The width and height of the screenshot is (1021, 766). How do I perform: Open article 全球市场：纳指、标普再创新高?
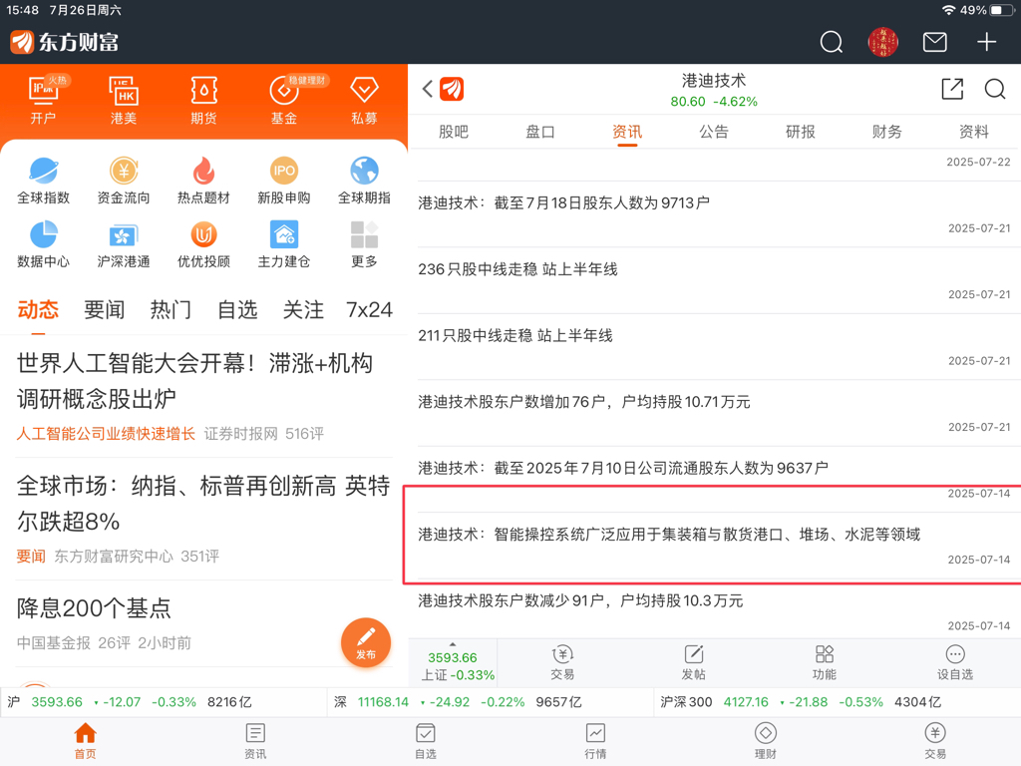coord(203,503)
